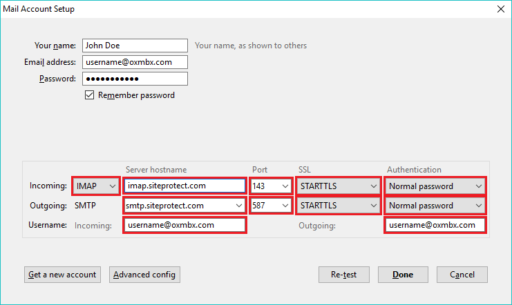The width and height of the screenshot is (512, 305).
Task: Confirm setup with the Done button
Action: tap(403, 275)
